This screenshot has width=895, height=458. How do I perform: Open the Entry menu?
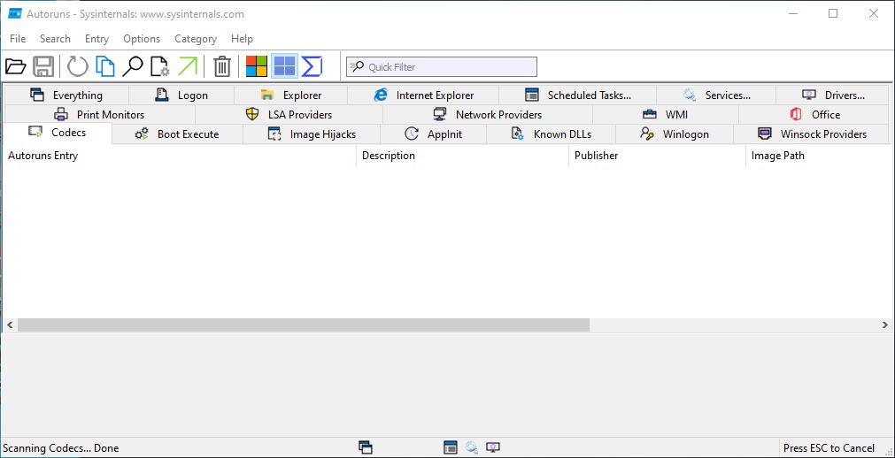96,39
